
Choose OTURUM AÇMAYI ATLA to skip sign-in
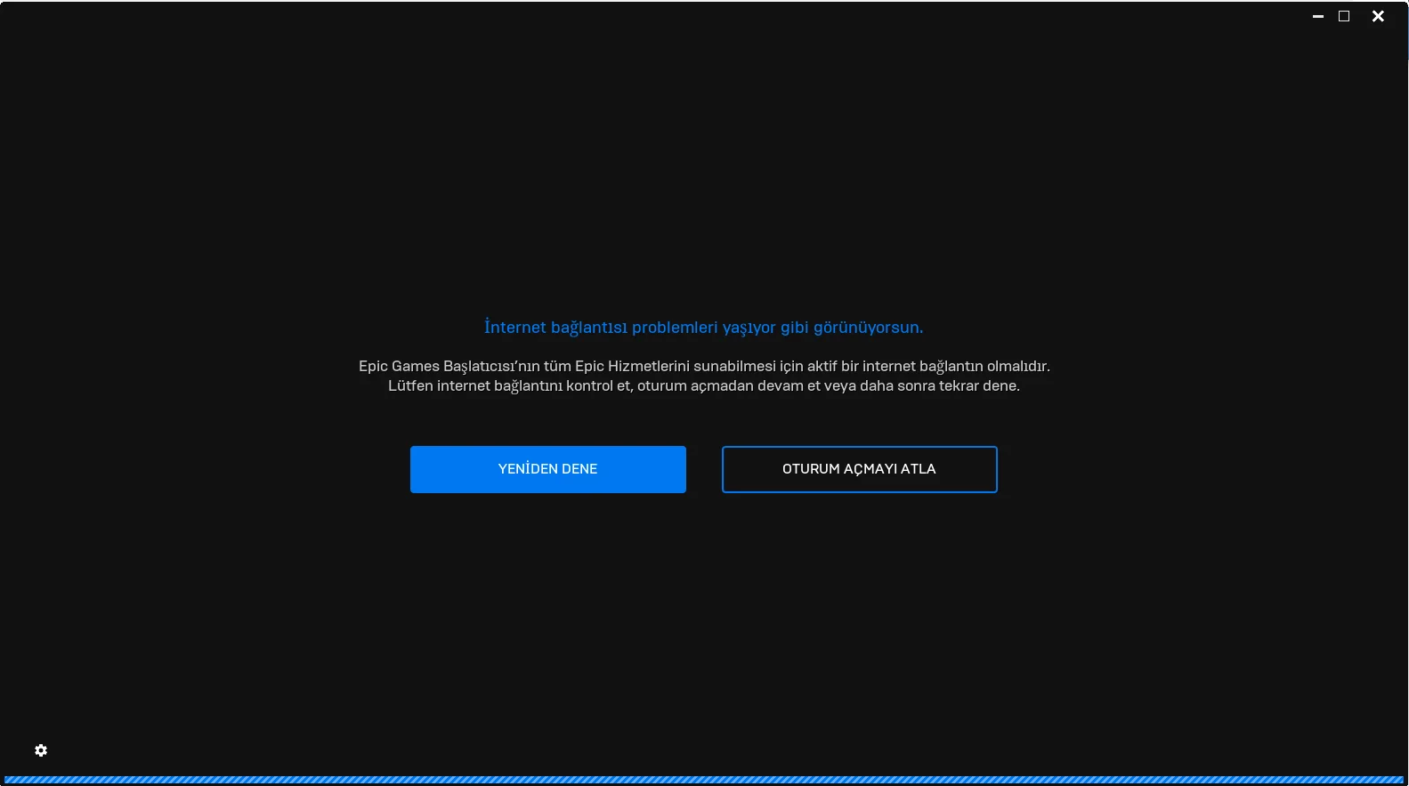(860, 469)
